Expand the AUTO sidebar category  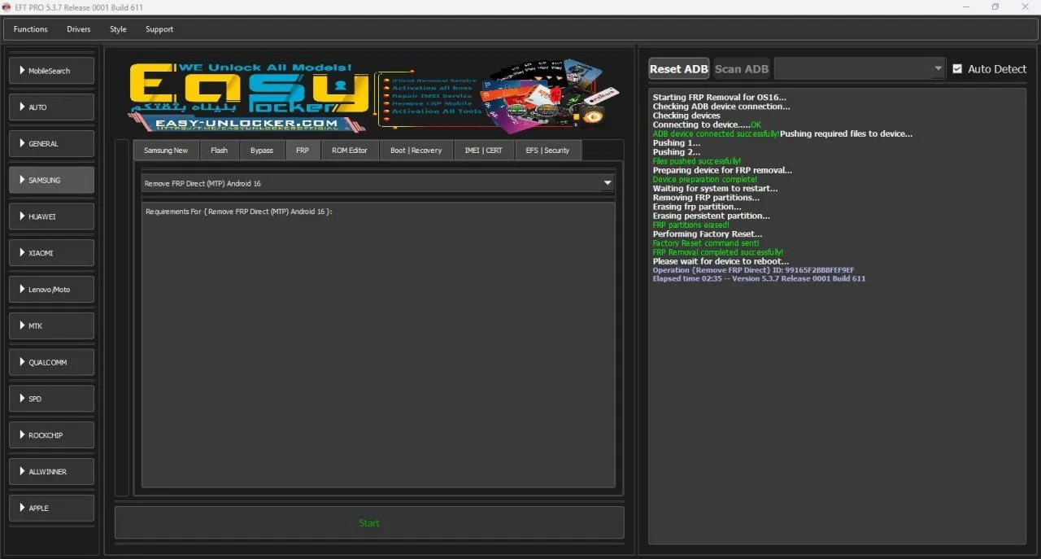click(x=51, y=107)
